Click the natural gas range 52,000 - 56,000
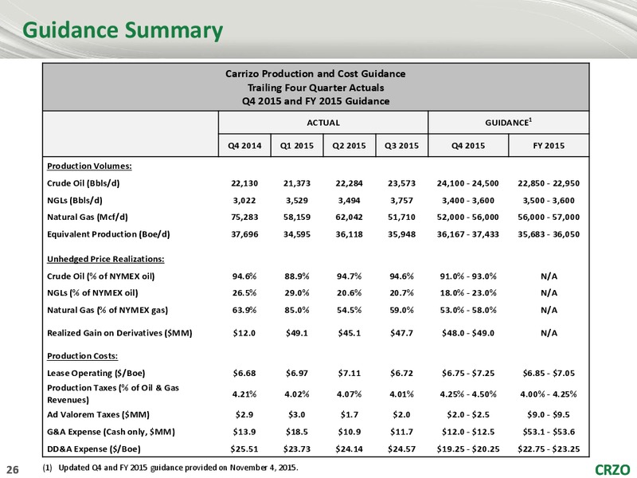The height and width of the screenshot is (478, 637). click(468, 217)
